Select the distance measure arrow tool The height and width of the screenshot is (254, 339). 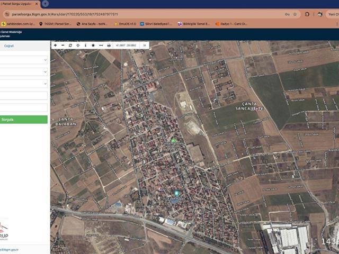click(x=101, y=46)
